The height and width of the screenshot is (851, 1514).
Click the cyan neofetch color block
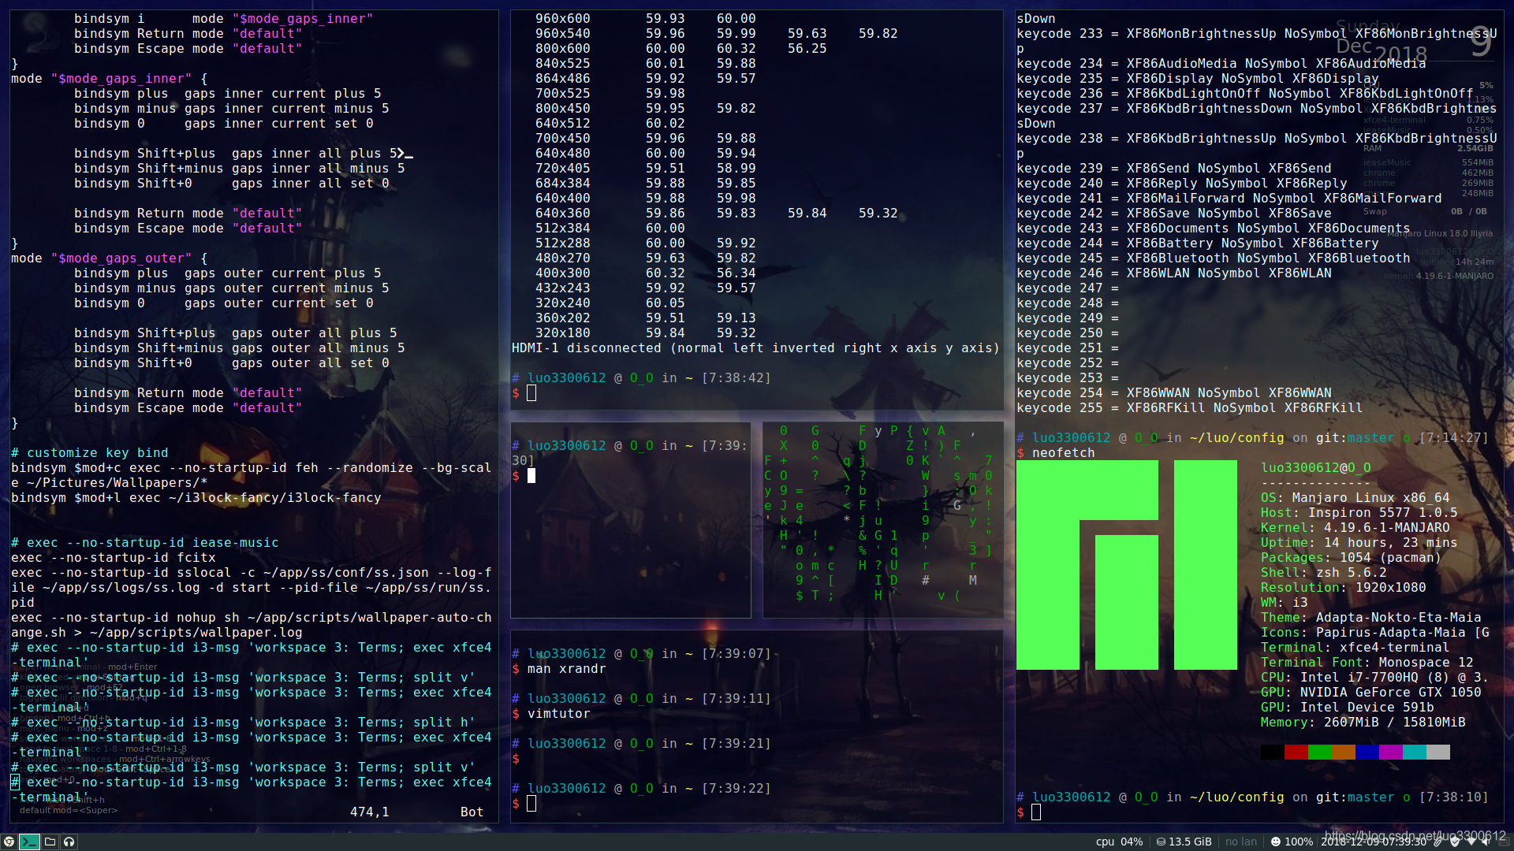pos(1415,752)
